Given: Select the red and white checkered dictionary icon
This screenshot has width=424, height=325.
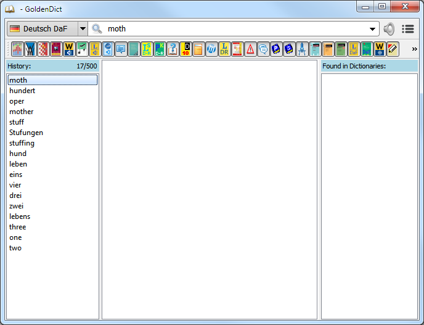Looking at the screenshot, I should (43, 49).
